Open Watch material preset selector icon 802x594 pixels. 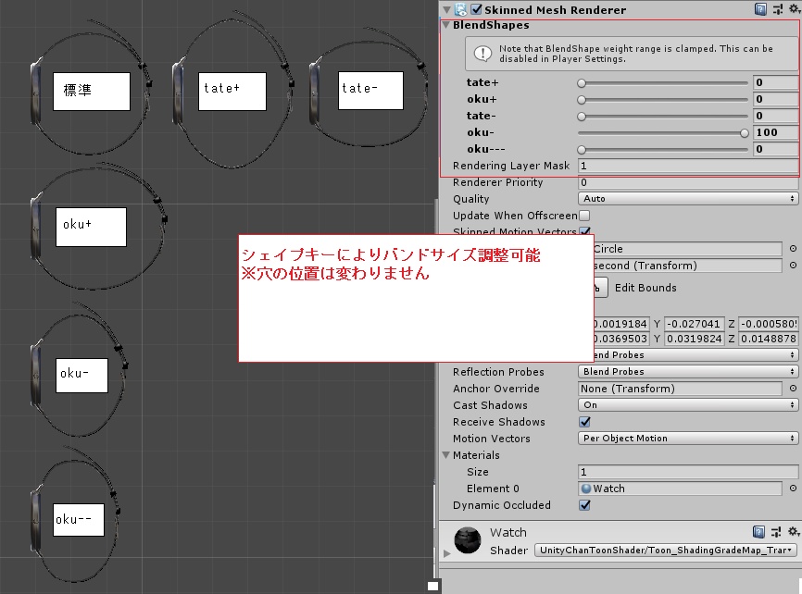point(776,532)
